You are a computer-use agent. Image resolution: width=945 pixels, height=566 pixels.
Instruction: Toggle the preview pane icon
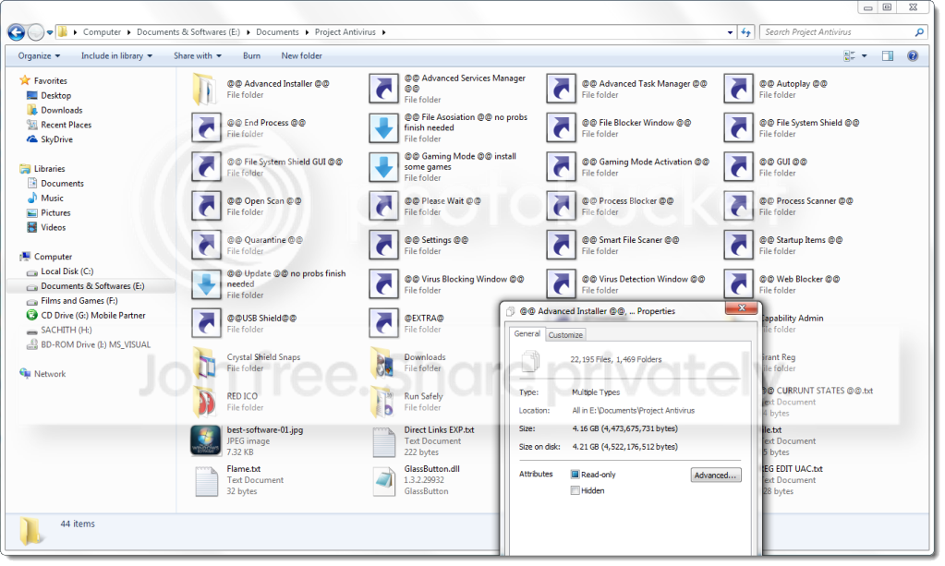coord(888,56)
